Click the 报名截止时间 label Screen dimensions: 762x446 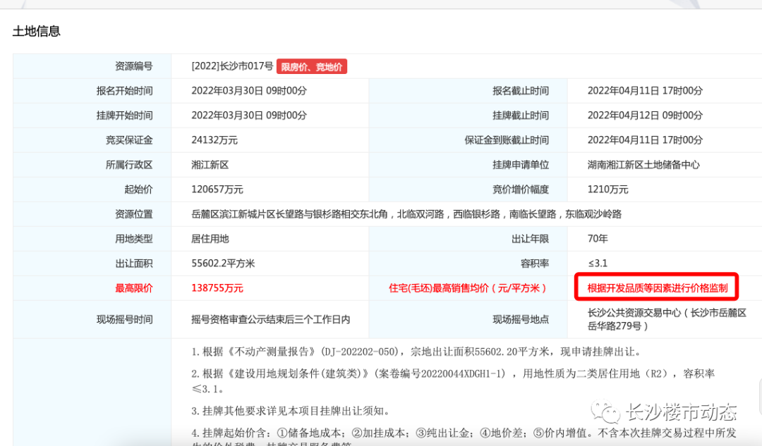[521, 91]
